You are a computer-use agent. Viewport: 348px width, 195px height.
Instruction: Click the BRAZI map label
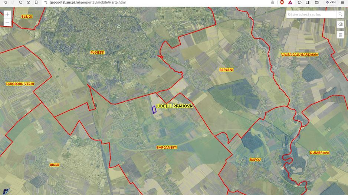coord(55,165)
